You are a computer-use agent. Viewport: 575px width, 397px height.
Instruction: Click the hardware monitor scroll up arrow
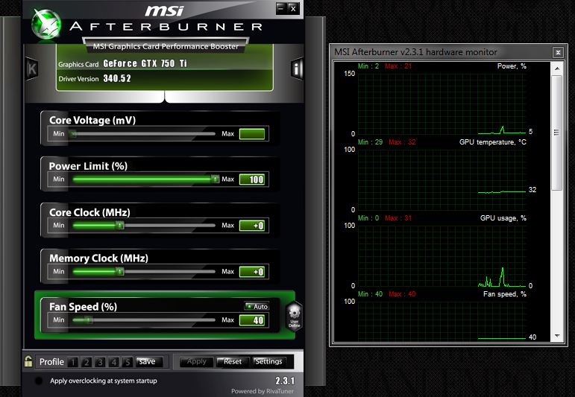click(557, 69)
